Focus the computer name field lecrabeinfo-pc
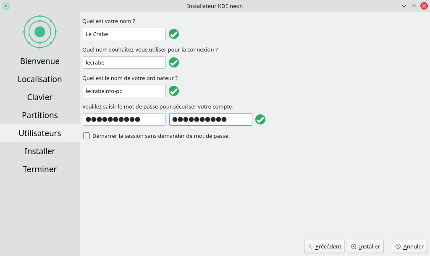This screenshot has height=256, width=430. [x=124, y=91]
